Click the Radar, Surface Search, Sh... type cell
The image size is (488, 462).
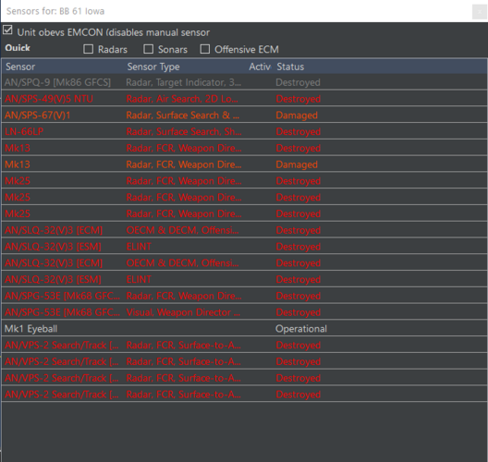click(184, 132)
